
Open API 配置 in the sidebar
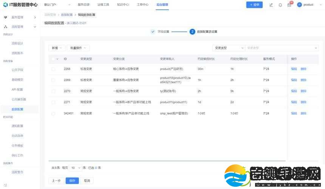[17, 90]
